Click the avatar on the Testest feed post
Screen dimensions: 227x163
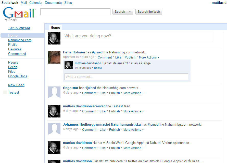[54, 111]
